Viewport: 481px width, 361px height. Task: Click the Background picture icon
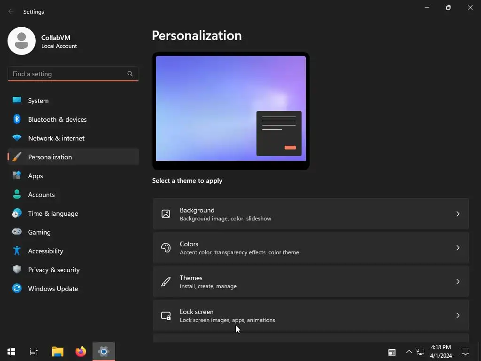166,214
